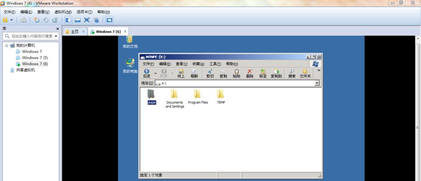Click the 搜索 search button
This screenshot has height=181, width=421.
pyautogui.click(x=292, y=73)
